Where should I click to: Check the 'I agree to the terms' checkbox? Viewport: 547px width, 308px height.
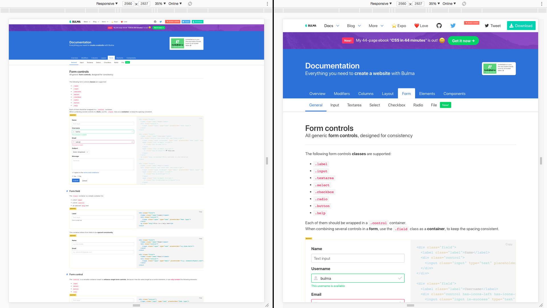click(x=73, y=173)
